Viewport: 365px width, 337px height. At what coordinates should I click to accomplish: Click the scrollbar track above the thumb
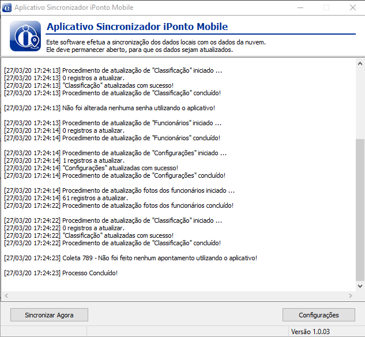click(x=360, y=98)
